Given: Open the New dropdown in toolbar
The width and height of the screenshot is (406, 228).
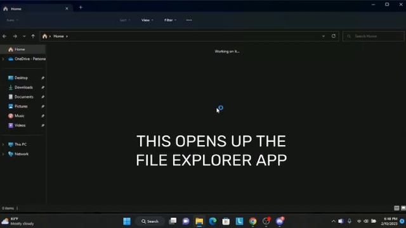Looking at the screenshot, I should tap(12, 20).
